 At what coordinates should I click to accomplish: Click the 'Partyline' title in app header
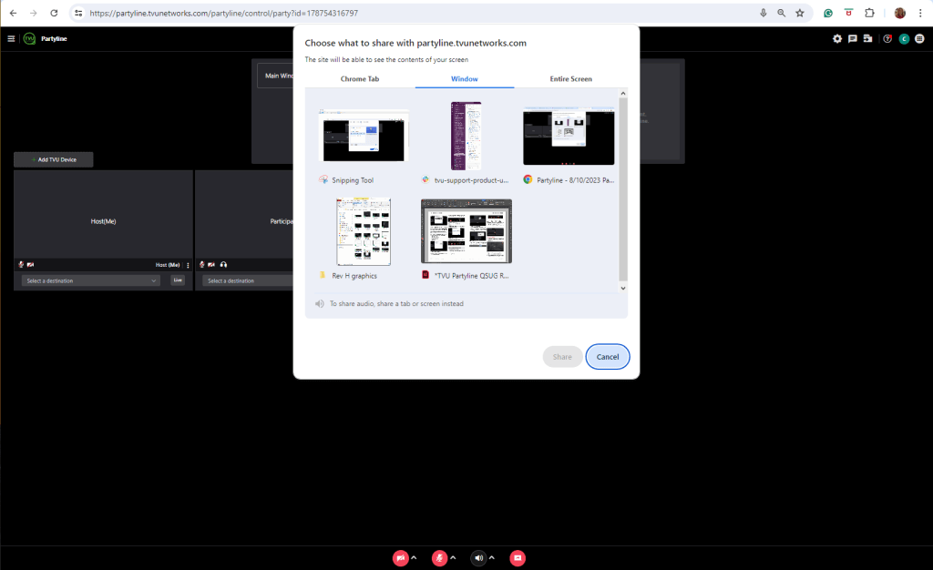(54, 38)
